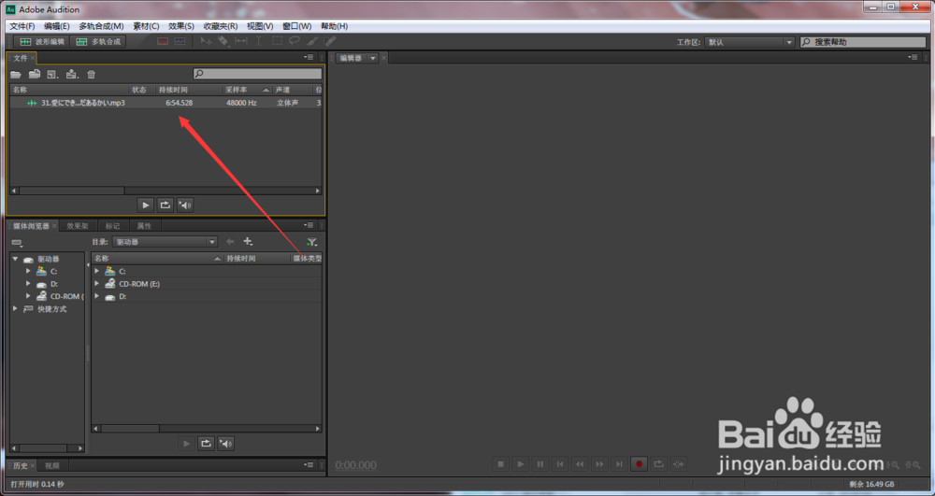Screen dimensions: 935x496
Task: Toggle the spectral frequency display icon
Action: [x=162, y=42]
